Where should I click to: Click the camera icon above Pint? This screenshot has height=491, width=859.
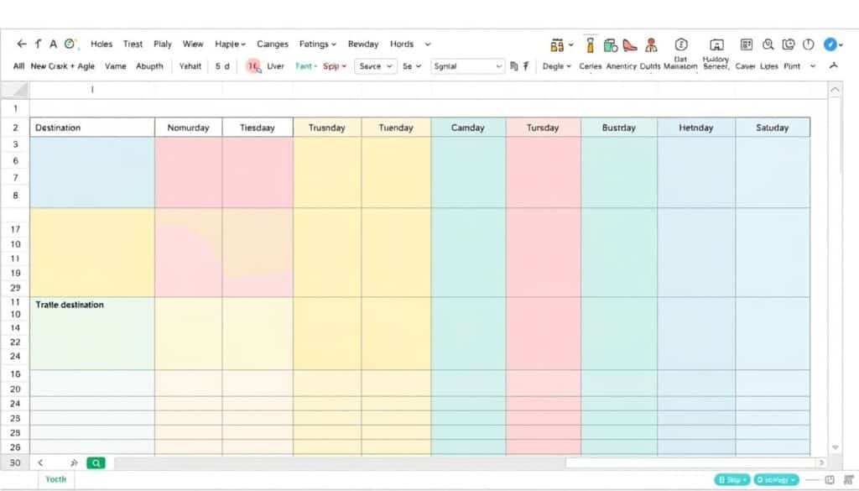click(789, 44)
